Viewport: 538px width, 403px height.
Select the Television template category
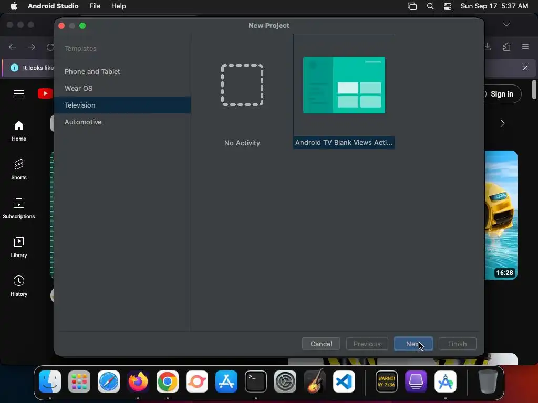click(x=122, y=105)
